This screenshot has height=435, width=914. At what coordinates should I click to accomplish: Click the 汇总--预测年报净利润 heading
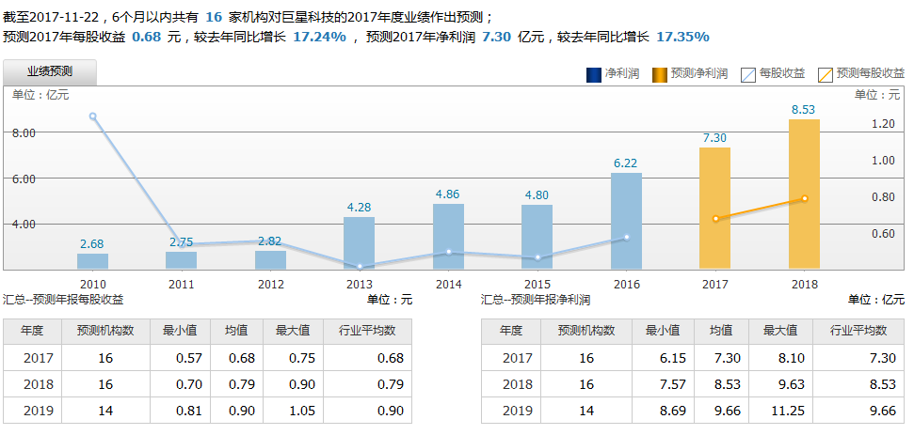(x=536, y=300)
